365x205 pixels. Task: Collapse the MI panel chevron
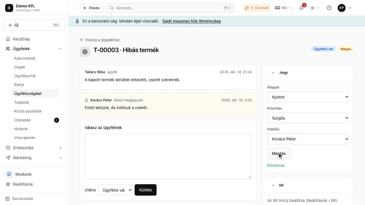[273, 185]
